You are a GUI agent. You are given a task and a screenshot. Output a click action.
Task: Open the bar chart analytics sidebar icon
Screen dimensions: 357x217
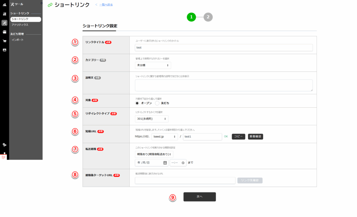click(5, 14)
